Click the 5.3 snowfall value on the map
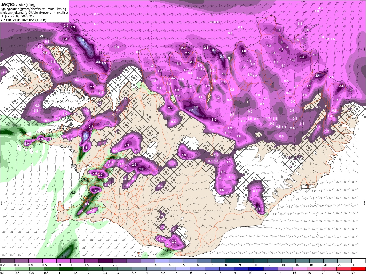The height and width of the screenshot is (275, 366). pos(81,40)
